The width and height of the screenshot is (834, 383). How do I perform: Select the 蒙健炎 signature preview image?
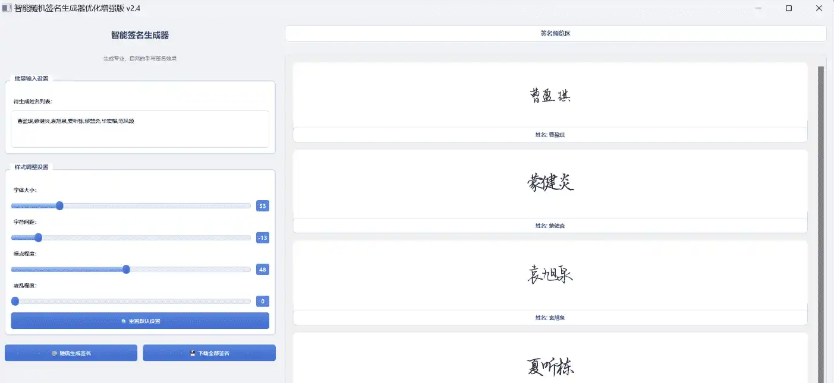pos(550,182)
